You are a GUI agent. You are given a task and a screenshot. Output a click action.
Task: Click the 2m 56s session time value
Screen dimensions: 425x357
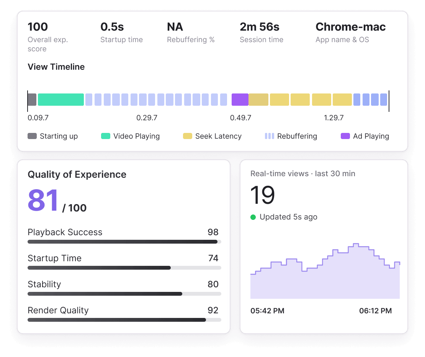click(259, 27)
